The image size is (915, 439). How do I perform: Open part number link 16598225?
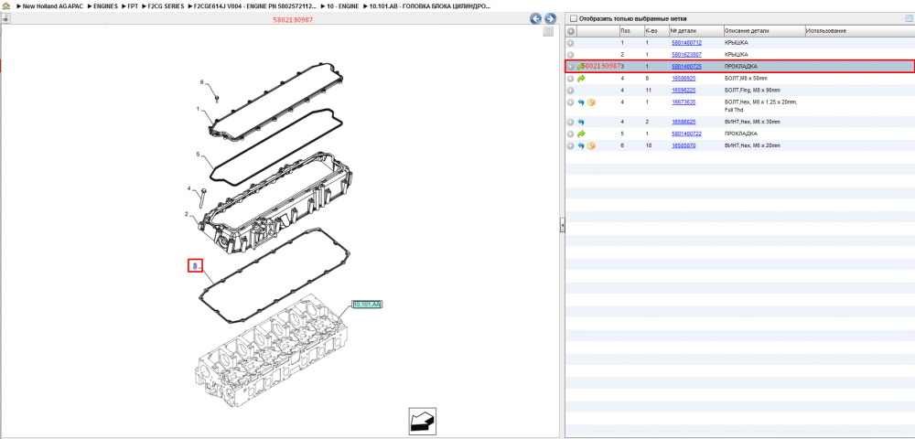[x=684, y=91]
